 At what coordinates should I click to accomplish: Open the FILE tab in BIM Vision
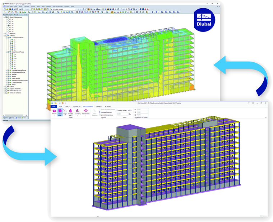coord(54,106)
